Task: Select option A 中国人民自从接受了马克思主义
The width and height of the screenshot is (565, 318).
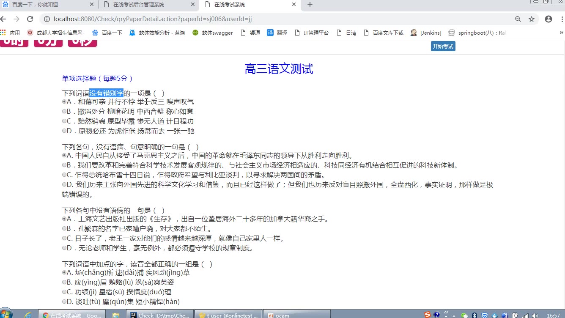Action: click(x=64, y=155)
